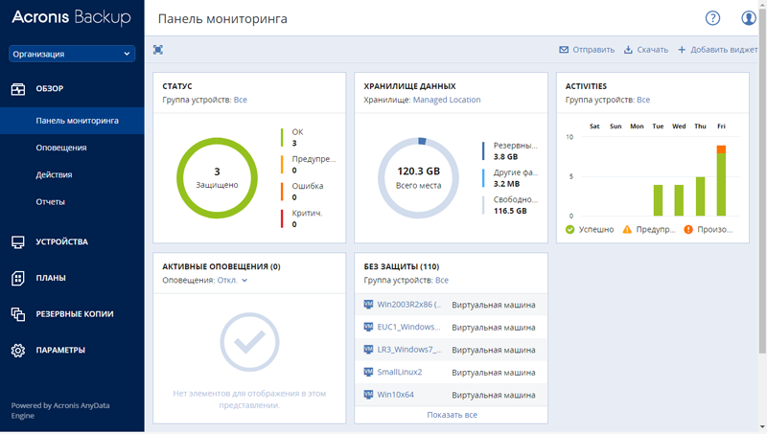Open the Оповещения Откл. filter dropdown
The image size is (767, 434).
pos(232,280)
